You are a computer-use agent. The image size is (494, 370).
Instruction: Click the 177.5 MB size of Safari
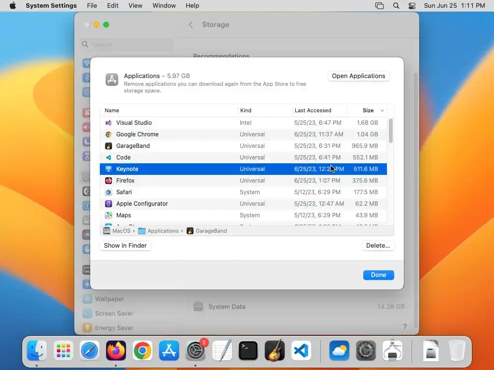[x=366, y=192]
